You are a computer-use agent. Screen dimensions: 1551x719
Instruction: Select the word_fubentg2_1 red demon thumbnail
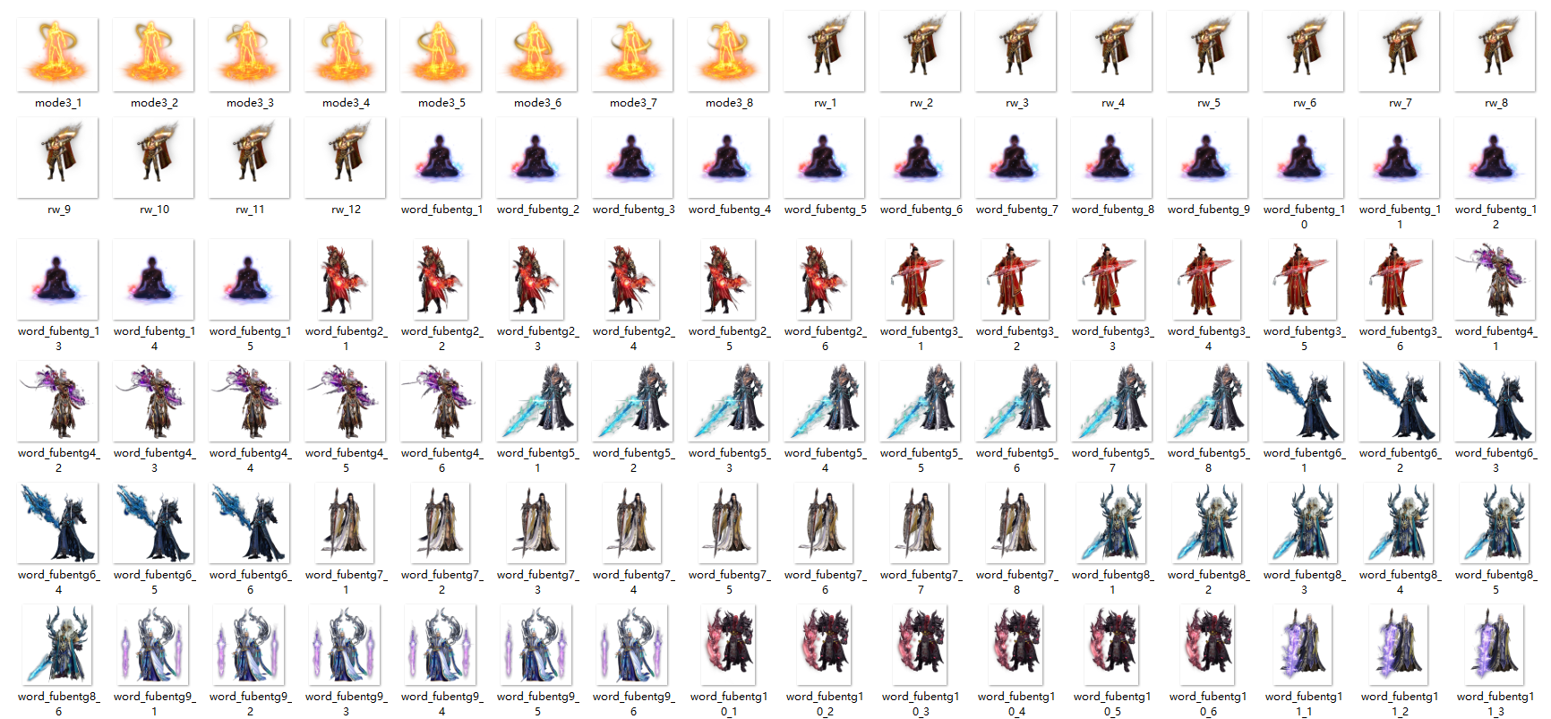tap(346, 279)
